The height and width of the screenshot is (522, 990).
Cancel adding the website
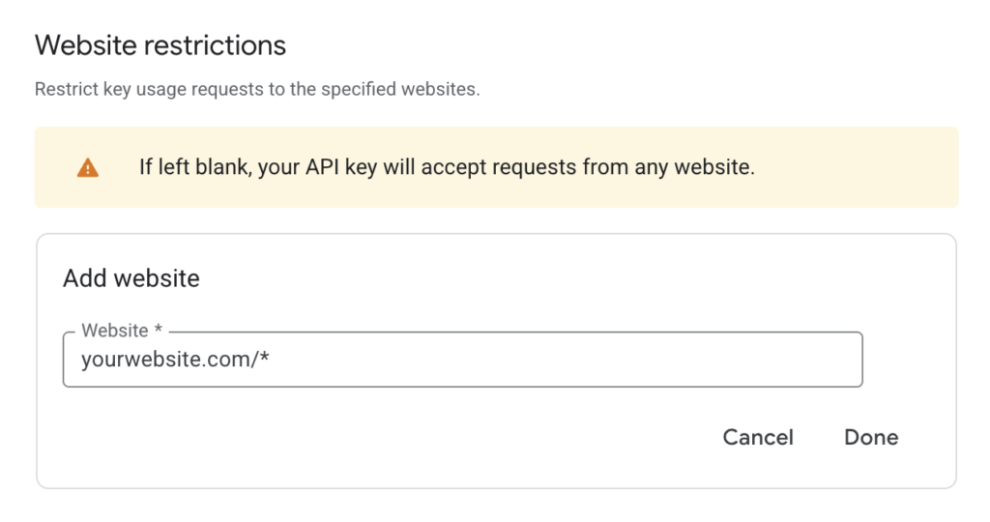pos(758,437)
